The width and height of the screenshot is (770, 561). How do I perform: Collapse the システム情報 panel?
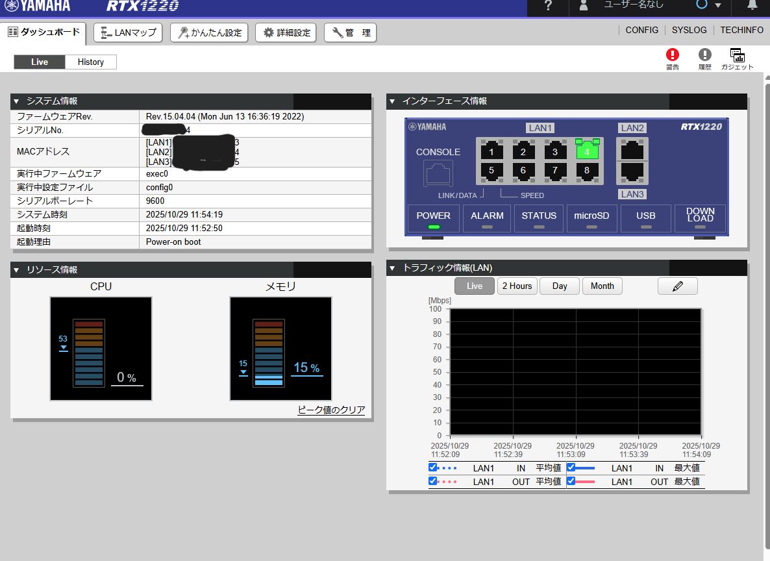pyautogui.click(x=17, y=101)
